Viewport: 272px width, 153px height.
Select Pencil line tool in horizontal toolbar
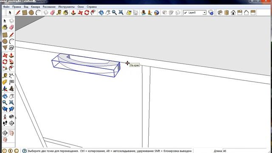pyautogui.click(x=18, y=12)
